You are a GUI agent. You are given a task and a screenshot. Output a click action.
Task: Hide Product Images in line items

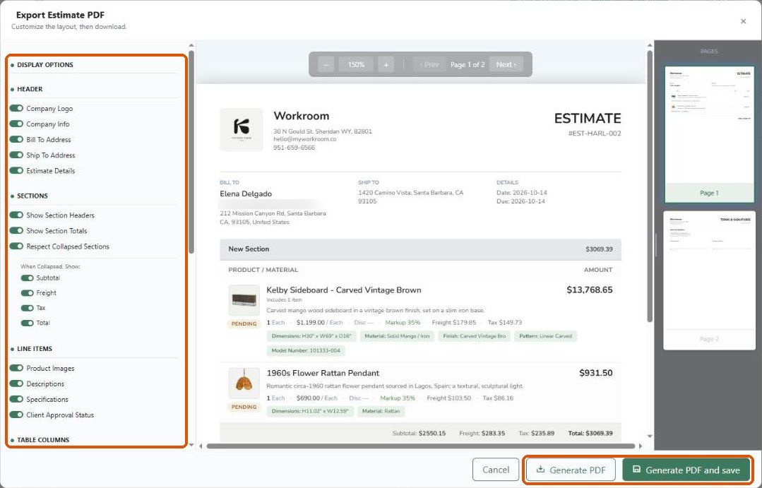point(16,368)
